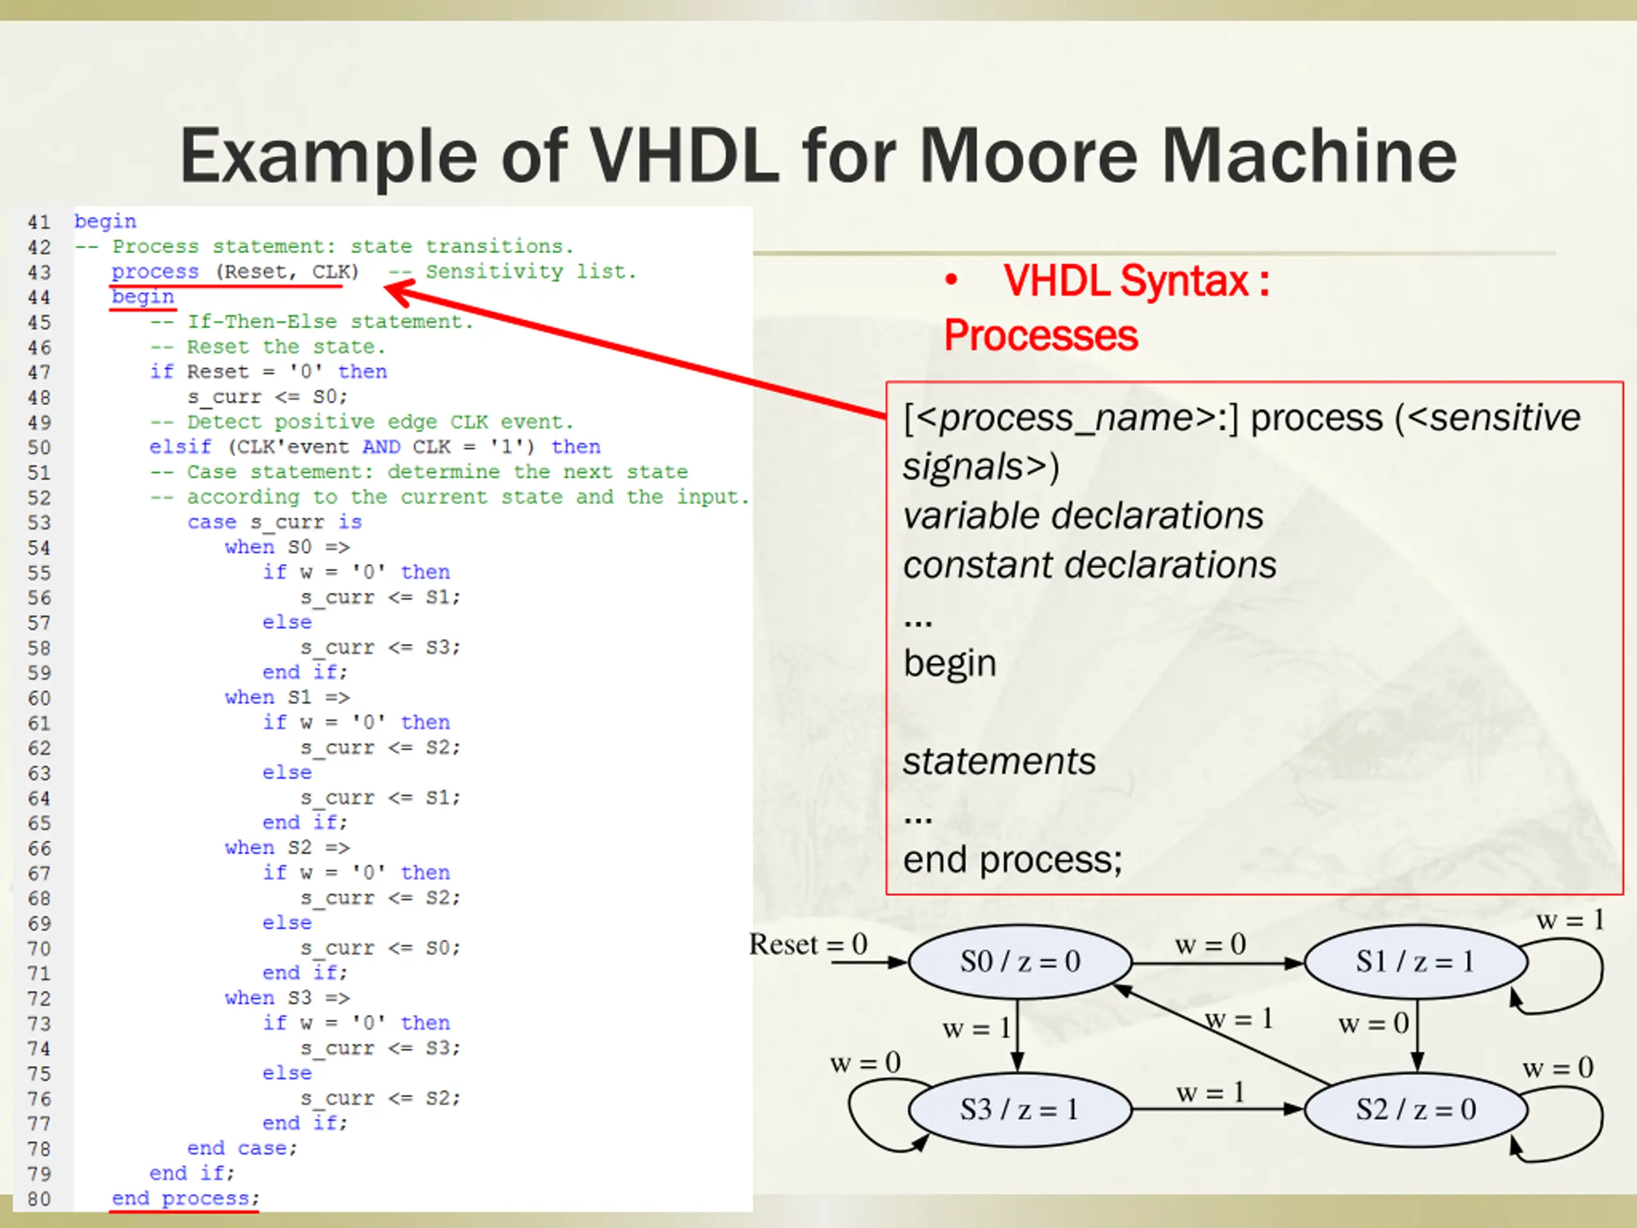Click 's_curr <= S2;' on line 62
Viewport: 1637px width, 1228px height.
[380, 748]
